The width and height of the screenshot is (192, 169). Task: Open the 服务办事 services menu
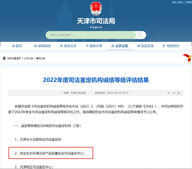click(x=94, y=46)
